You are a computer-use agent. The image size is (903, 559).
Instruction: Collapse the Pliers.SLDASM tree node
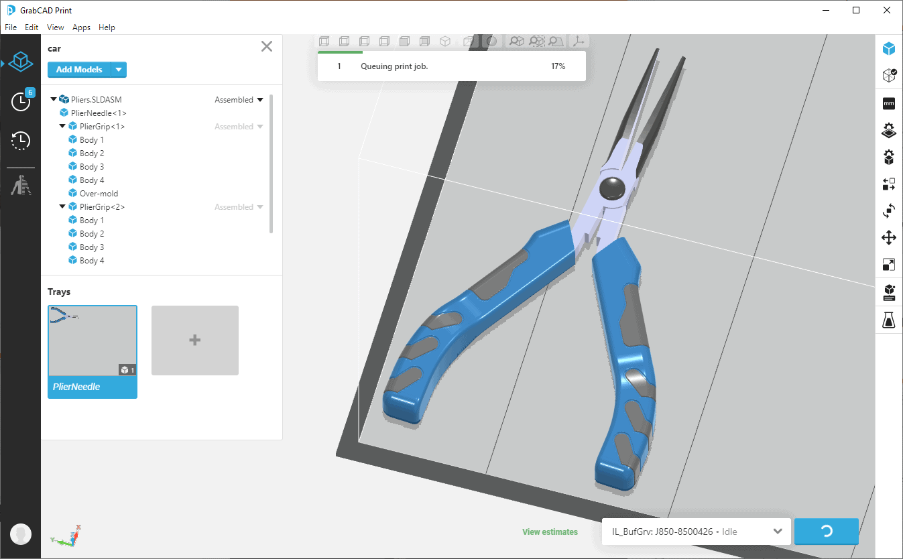(54, 100)
